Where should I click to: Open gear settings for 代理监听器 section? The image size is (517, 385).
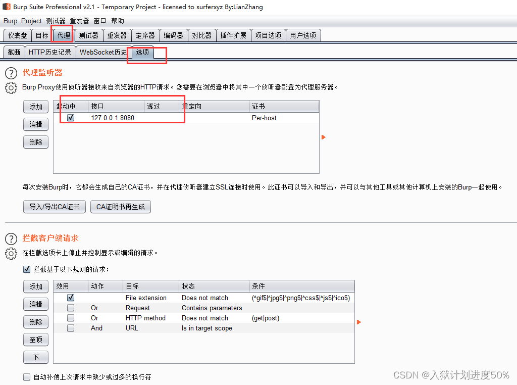11,88
